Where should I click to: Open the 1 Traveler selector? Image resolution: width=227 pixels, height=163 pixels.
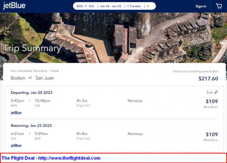point(134,6)
